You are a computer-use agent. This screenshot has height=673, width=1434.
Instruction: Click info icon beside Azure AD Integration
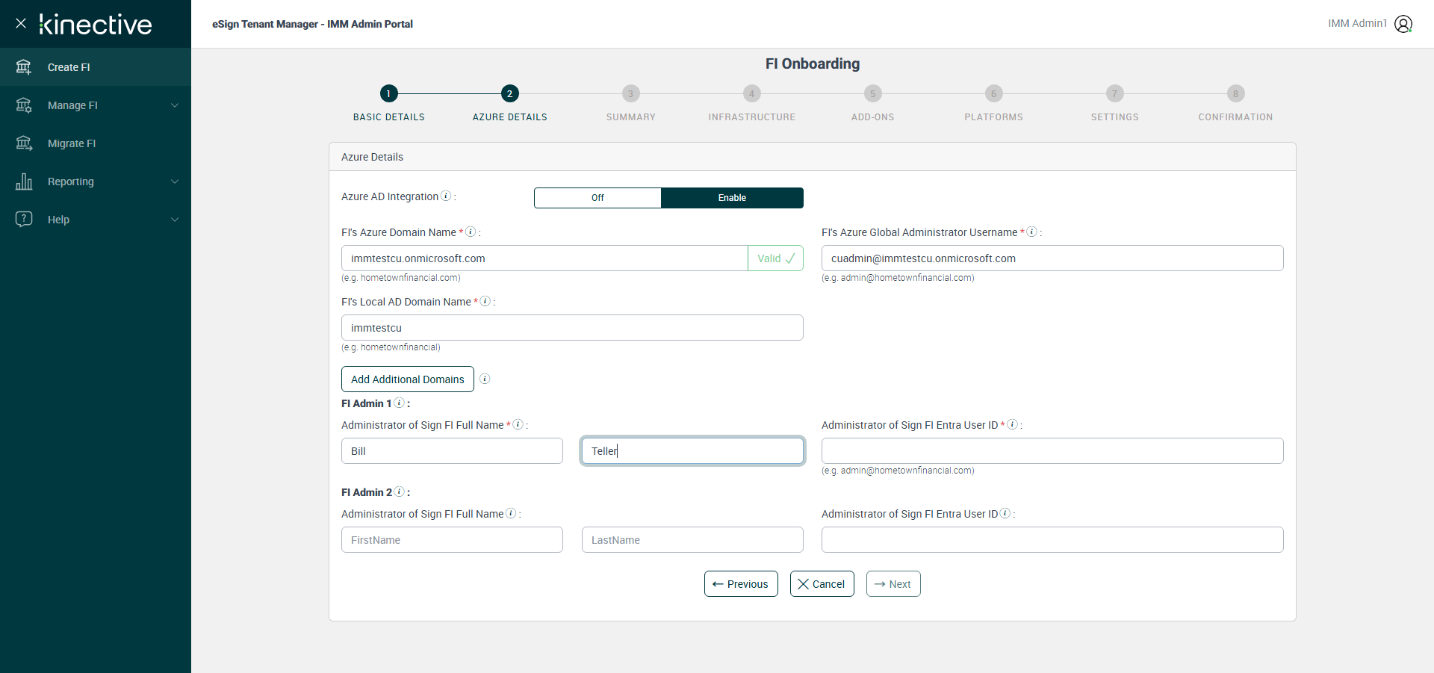coord(446,196)
